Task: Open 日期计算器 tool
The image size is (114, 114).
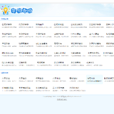Action: (59, 34)
